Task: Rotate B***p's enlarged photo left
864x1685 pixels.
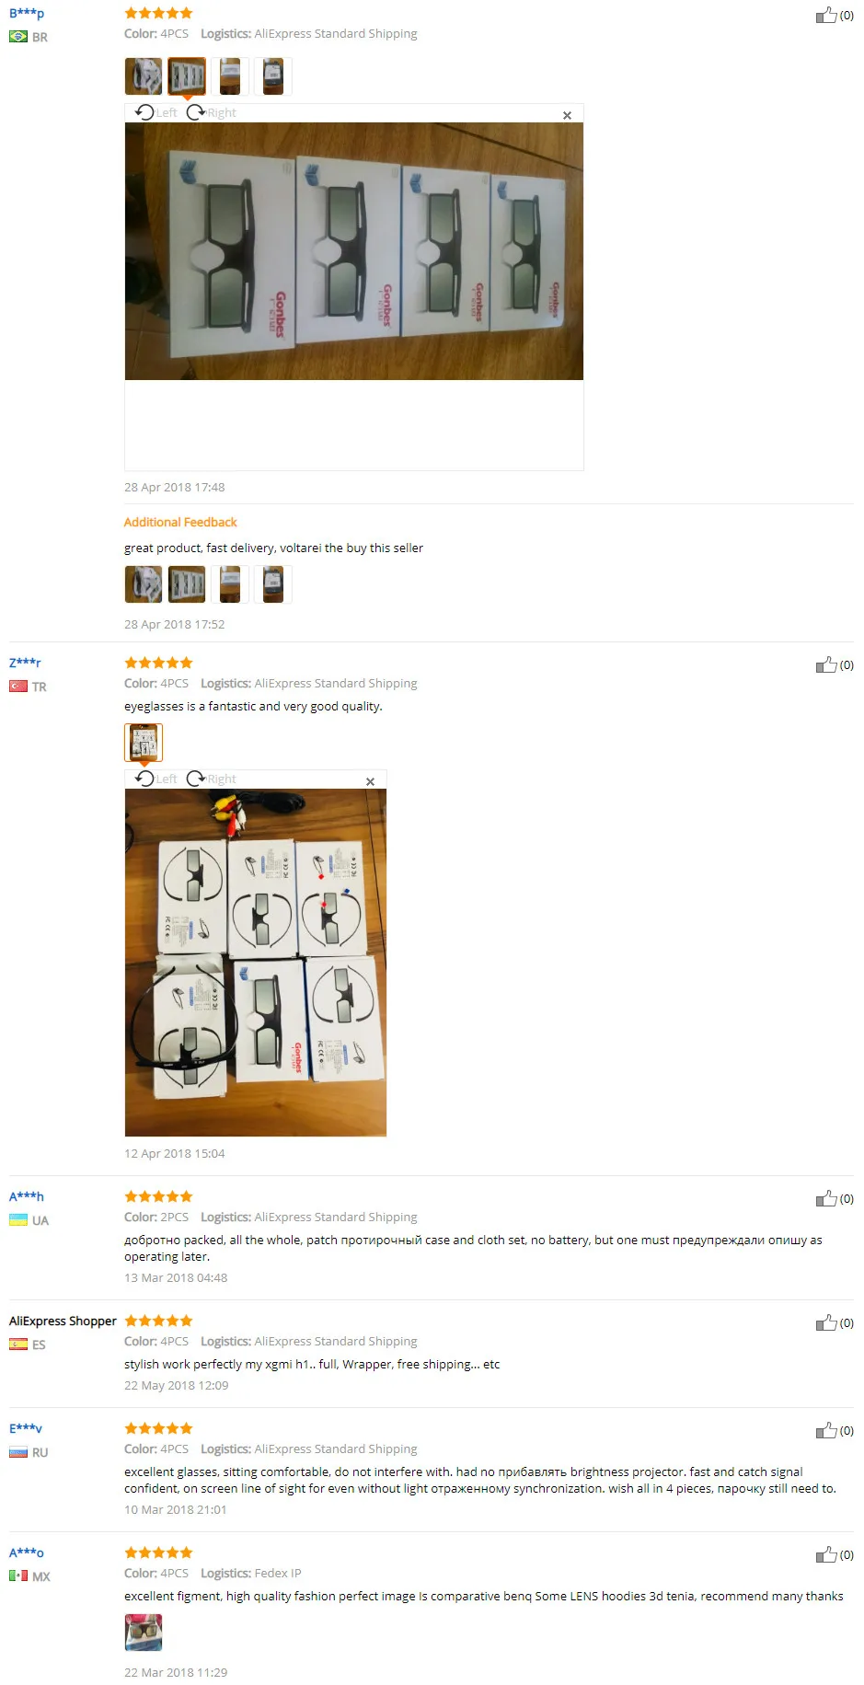Action: point(156,112)
